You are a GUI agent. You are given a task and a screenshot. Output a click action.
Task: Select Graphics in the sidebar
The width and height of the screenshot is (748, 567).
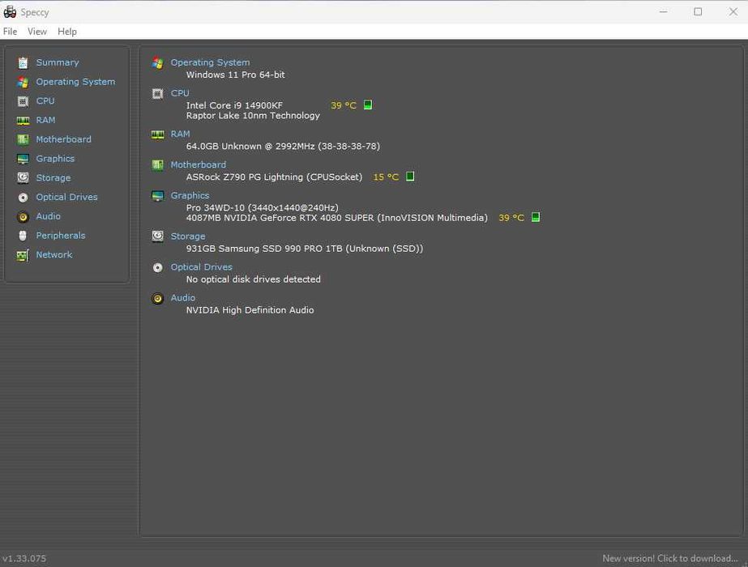tap(55, 158)
